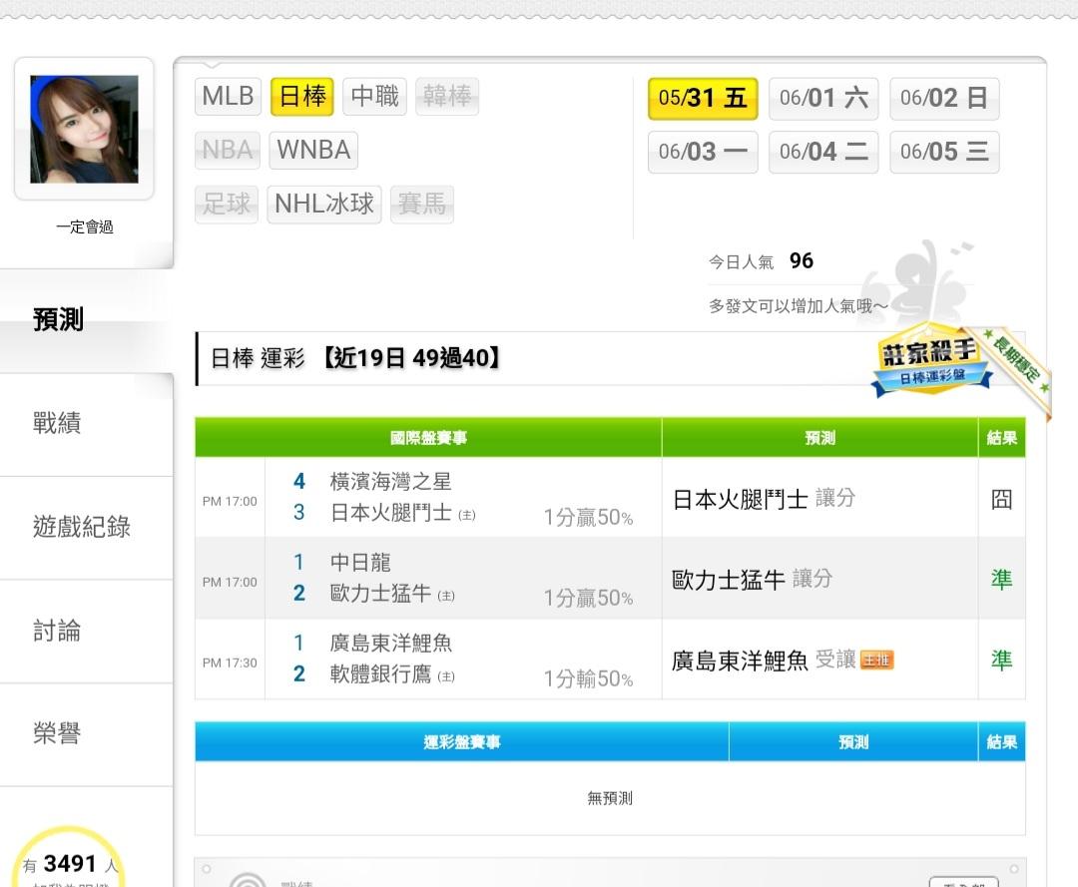Choose the NBA league tab
Screen dimensions: 1078x887
(228, 150)
